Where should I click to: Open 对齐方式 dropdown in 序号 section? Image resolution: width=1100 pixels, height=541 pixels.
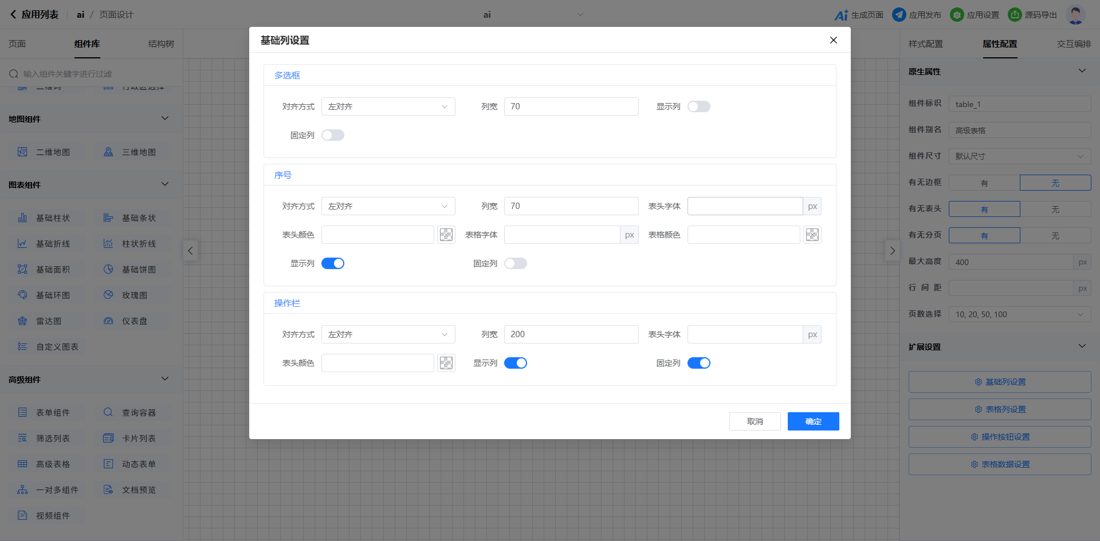click(x=388, y=206)
